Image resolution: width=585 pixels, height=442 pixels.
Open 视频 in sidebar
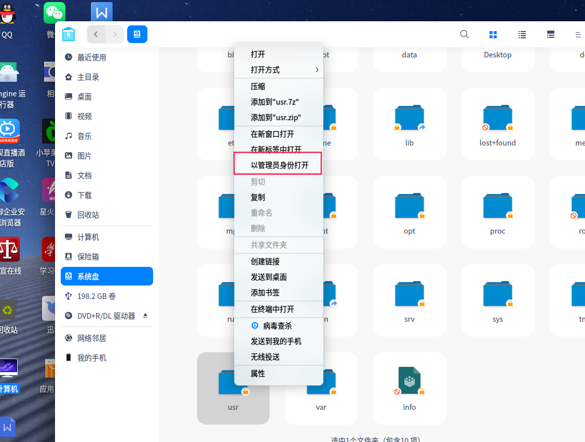pos(107,116)
